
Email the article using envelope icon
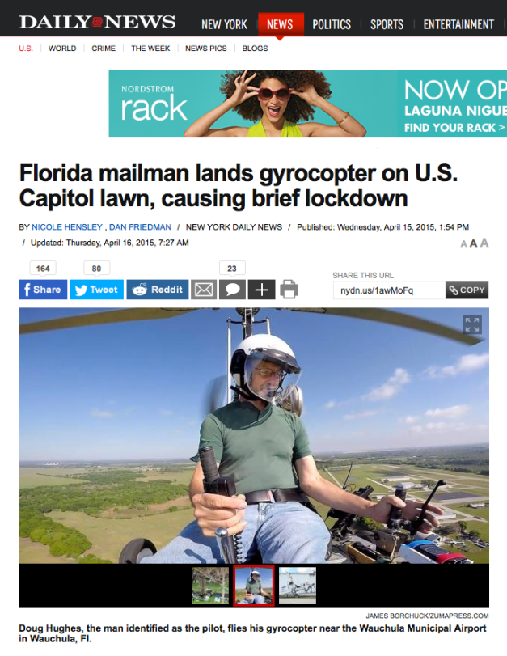tap(204, 290)
